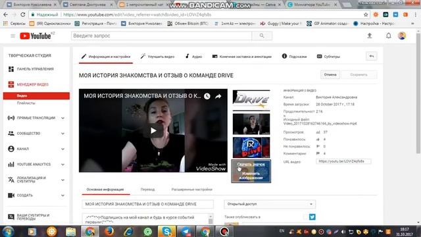Screen dimensions: 421x237
Task: Open the upload video arrow icon
Action: click(x=370, y=36)
